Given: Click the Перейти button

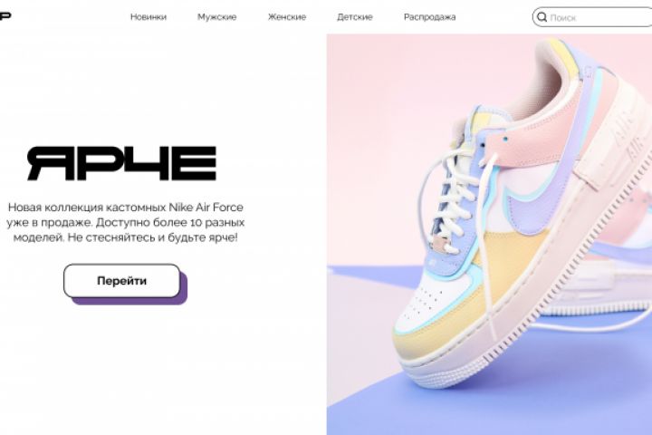Looking at the screenshot, I should [122, 281].
